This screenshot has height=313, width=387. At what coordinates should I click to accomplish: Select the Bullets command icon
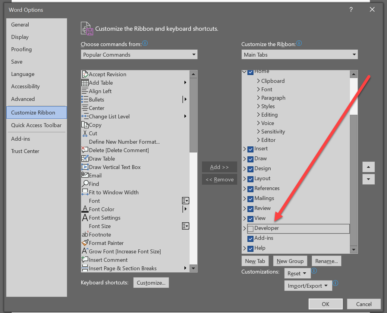pos(84,99)
